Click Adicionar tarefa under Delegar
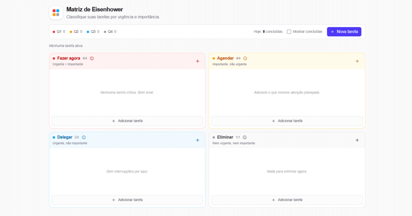The image size is (412, 216). 127,200
